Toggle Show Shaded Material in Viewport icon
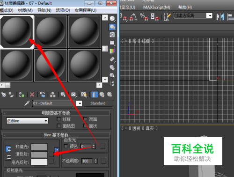The image size is (234, 177). 84,95
